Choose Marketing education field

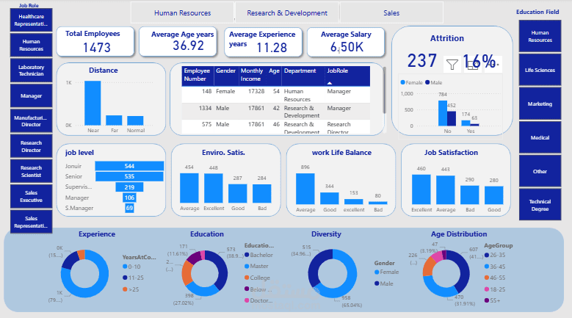540,104
